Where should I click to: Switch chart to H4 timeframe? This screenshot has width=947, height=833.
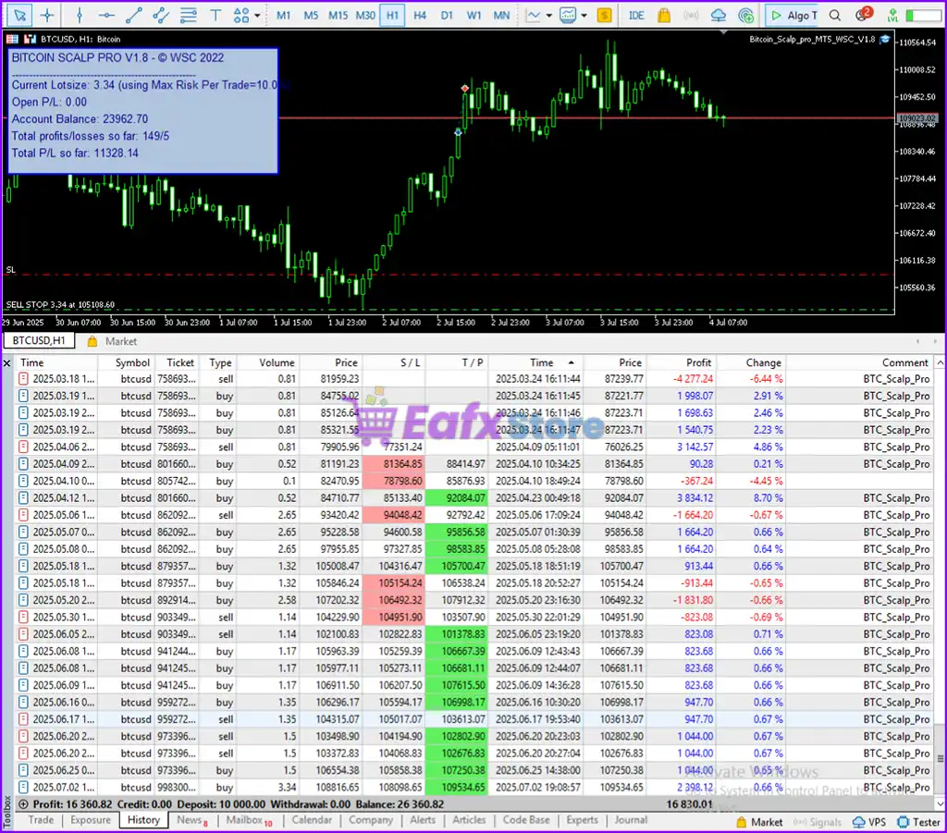point(419,15)
